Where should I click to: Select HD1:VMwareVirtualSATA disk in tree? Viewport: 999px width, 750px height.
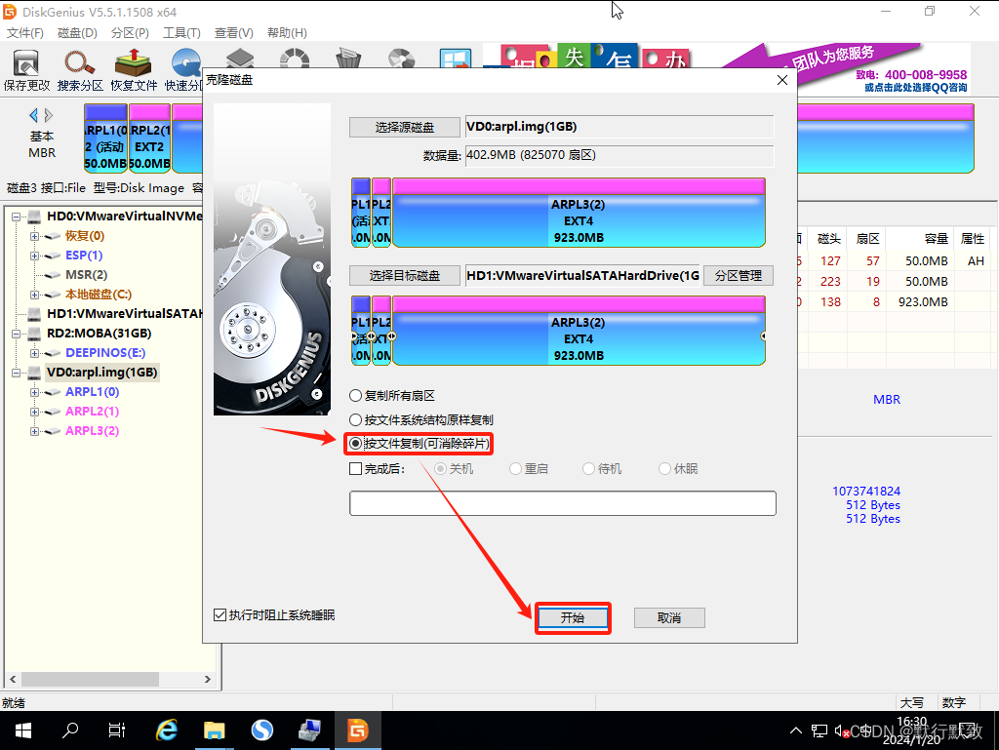(x=124, y=314)
